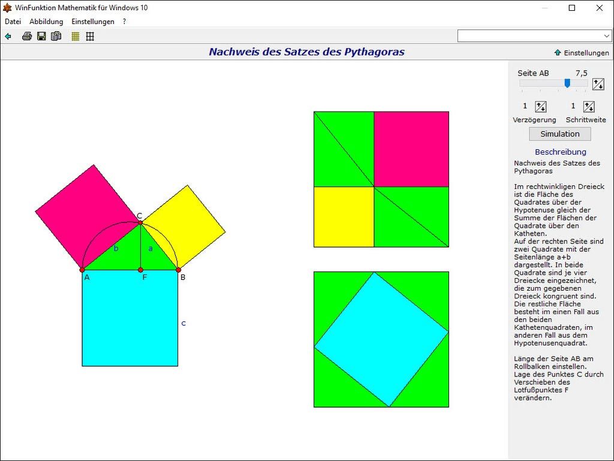Click the red point F on triangle
Viewport: 614px width, 461px height.
140,270
